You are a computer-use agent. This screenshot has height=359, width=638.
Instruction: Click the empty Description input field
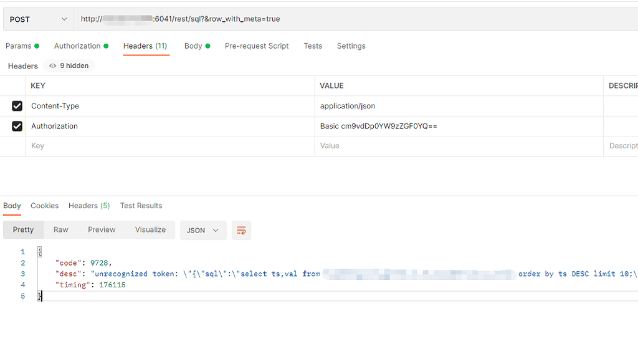click(621, 146)
